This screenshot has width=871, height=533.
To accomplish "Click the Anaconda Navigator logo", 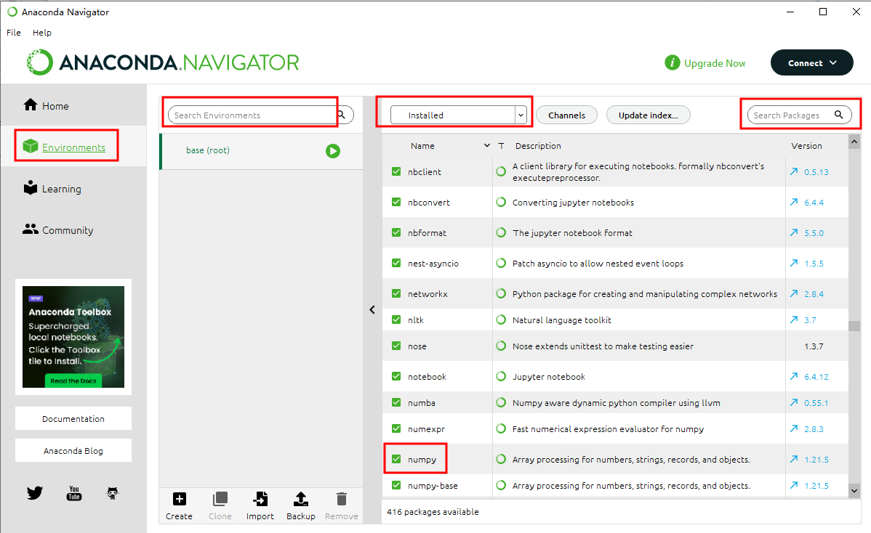I will pyautogui.click(x=162, y=62).
